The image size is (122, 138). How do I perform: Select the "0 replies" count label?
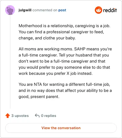pos(48,116)
